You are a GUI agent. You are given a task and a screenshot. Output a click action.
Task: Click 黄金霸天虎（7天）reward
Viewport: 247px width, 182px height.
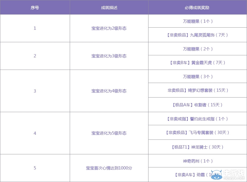[197, 63]
